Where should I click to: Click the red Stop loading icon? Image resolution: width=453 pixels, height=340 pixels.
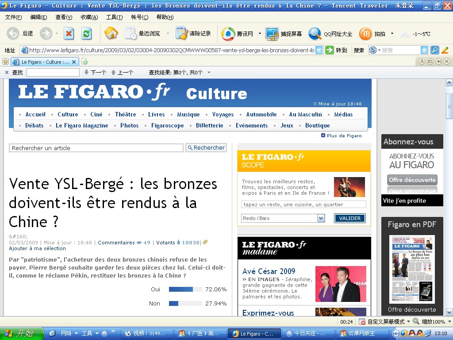[69, 33]
